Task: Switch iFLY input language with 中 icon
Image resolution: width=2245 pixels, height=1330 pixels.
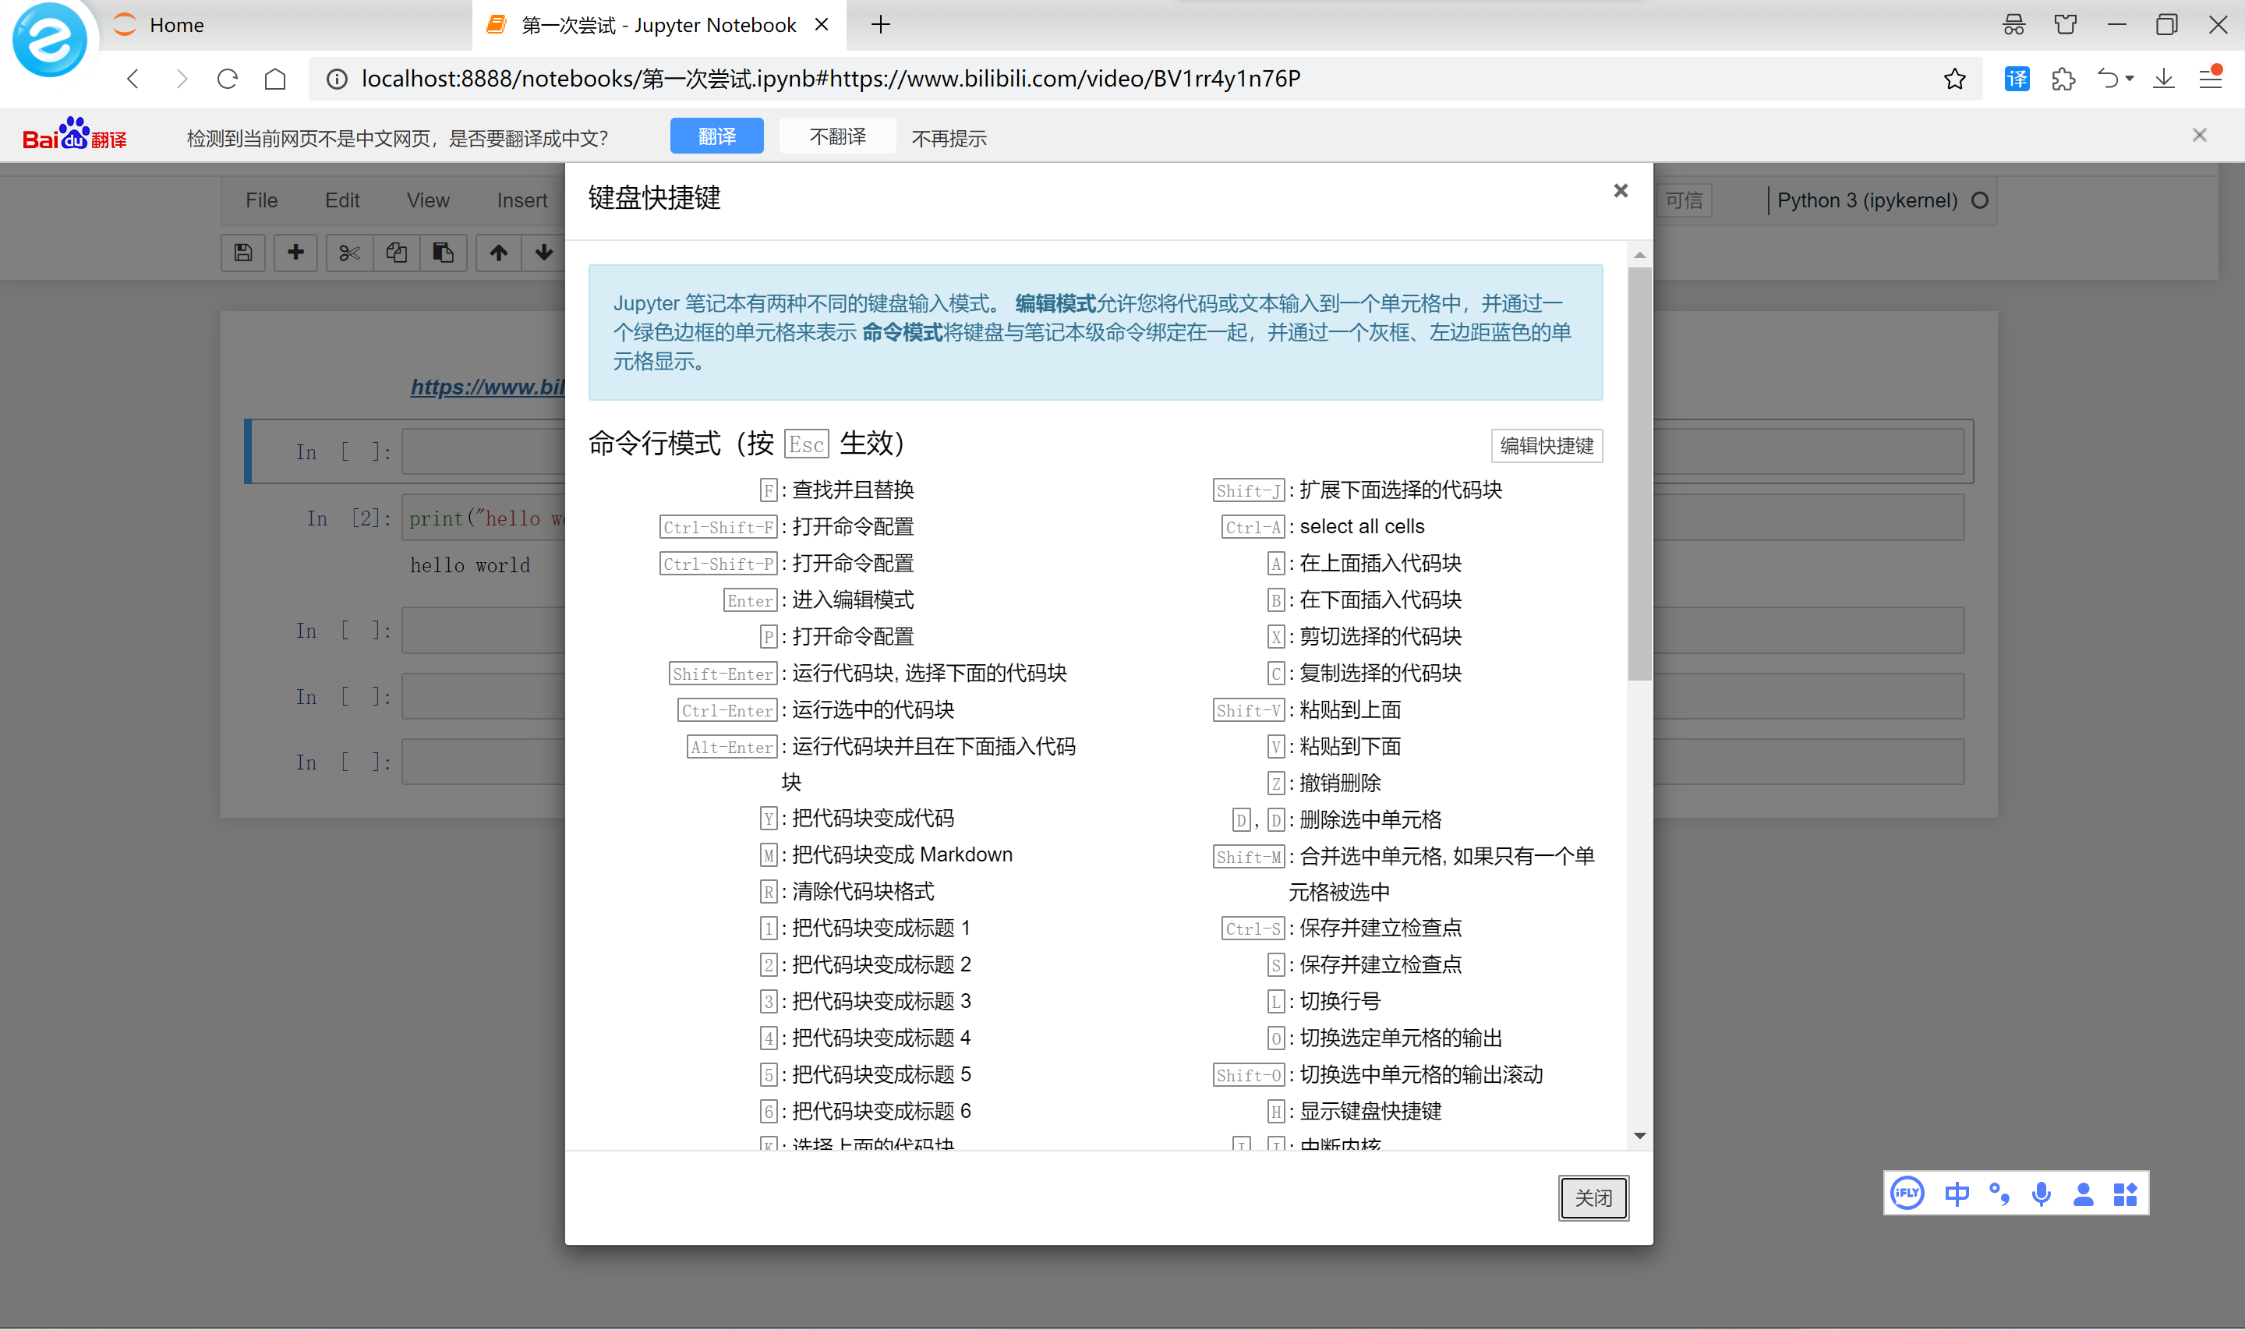Action: [1957, 1194]
